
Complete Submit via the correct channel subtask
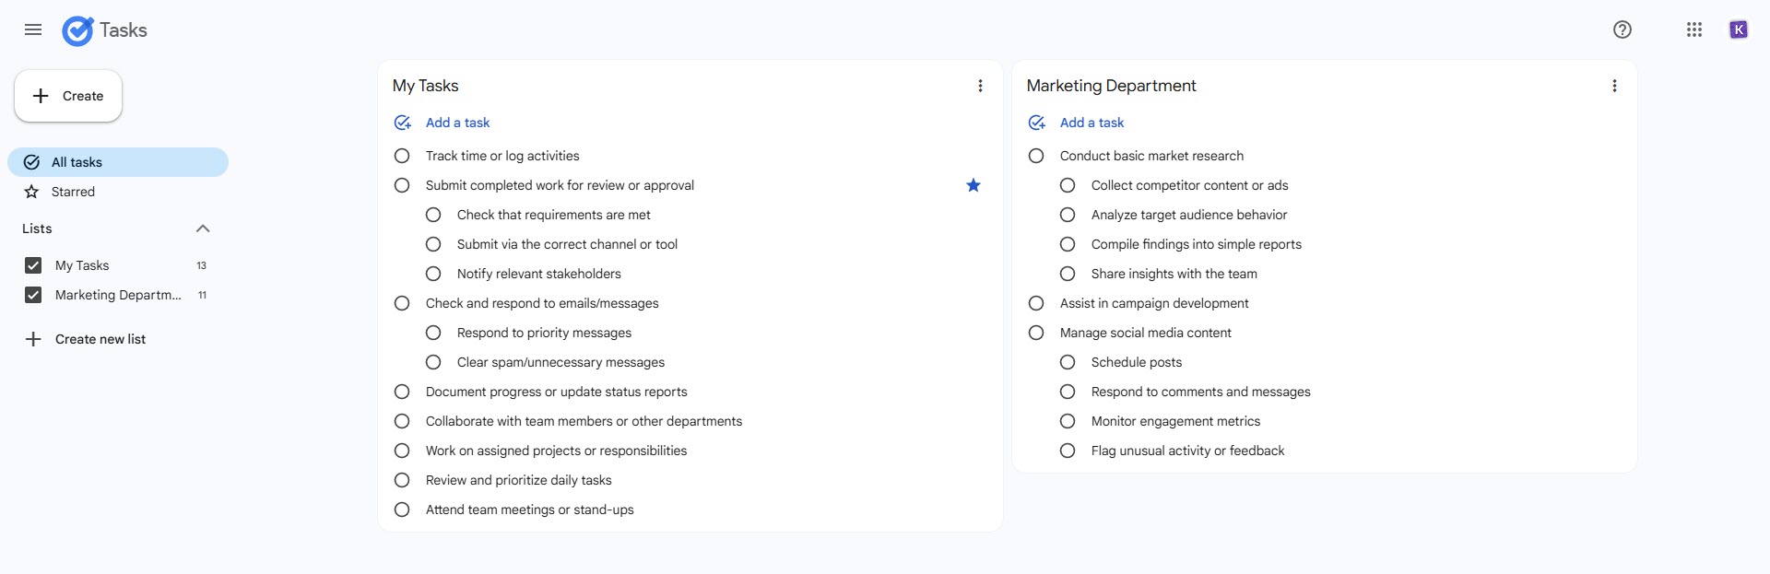point(433,244)
